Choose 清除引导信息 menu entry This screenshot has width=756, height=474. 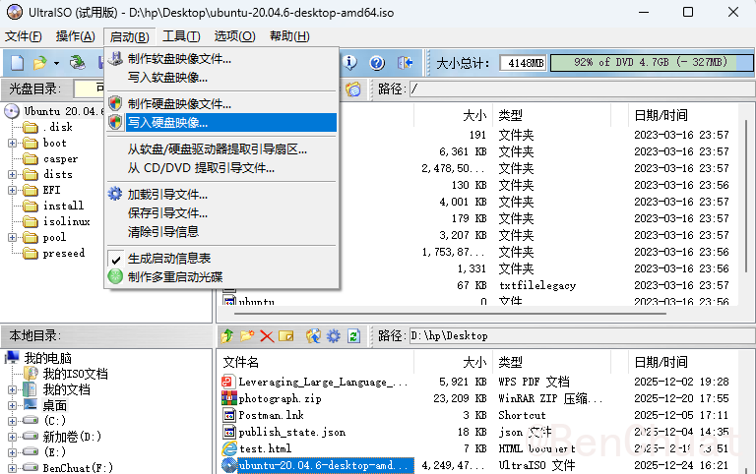coord(221,232)
